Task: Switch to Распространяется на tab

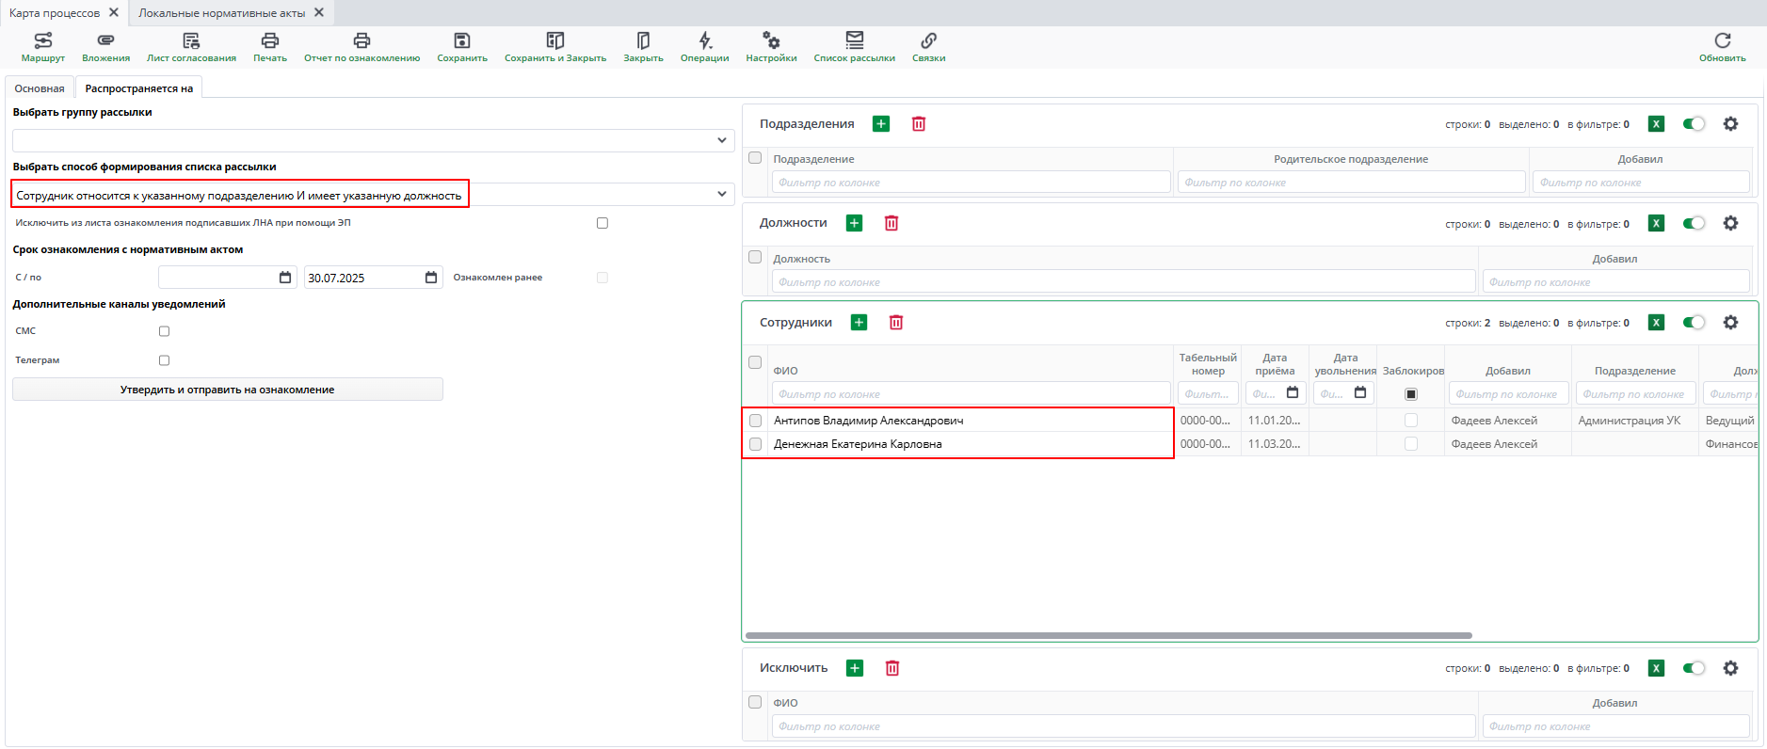Action: (x=139, y=88)
